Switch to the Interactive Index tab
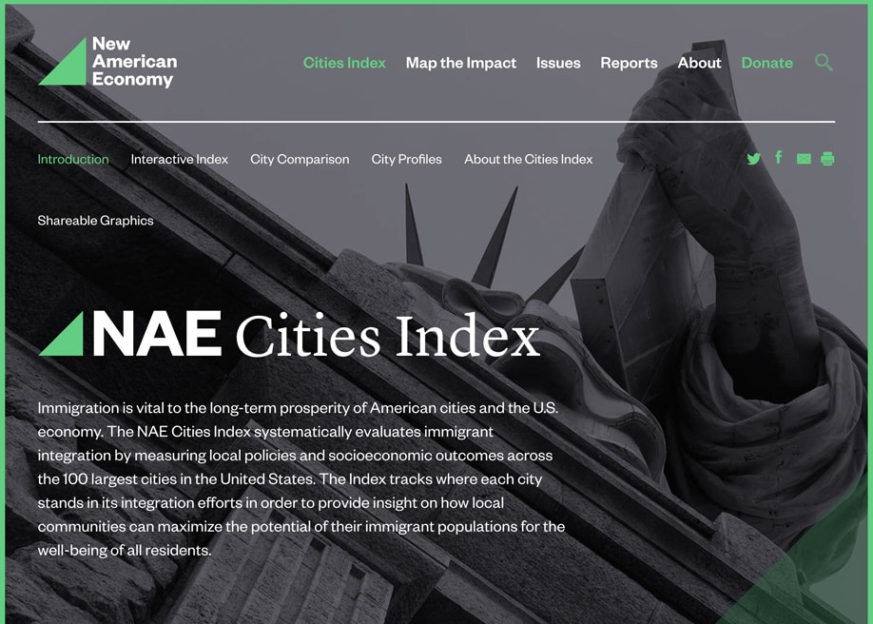The width and height of the screenshot is (873, 624). pyautogui.click(x=180, y=160)
